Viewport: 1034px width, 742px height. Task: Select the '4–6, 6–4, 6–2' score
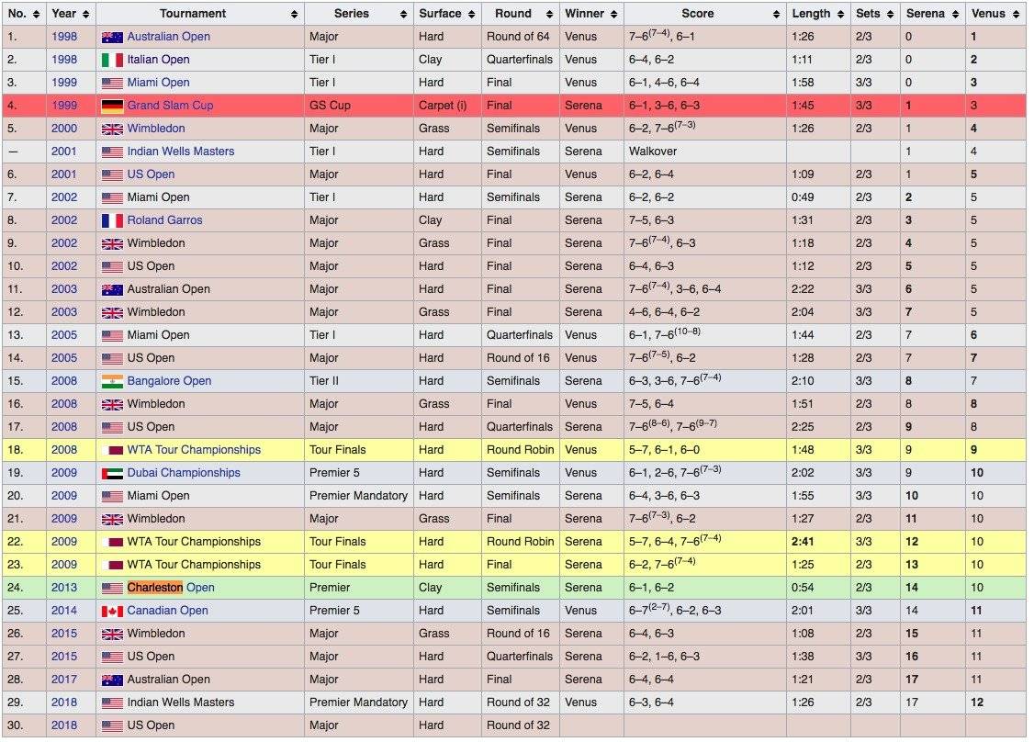665,312
